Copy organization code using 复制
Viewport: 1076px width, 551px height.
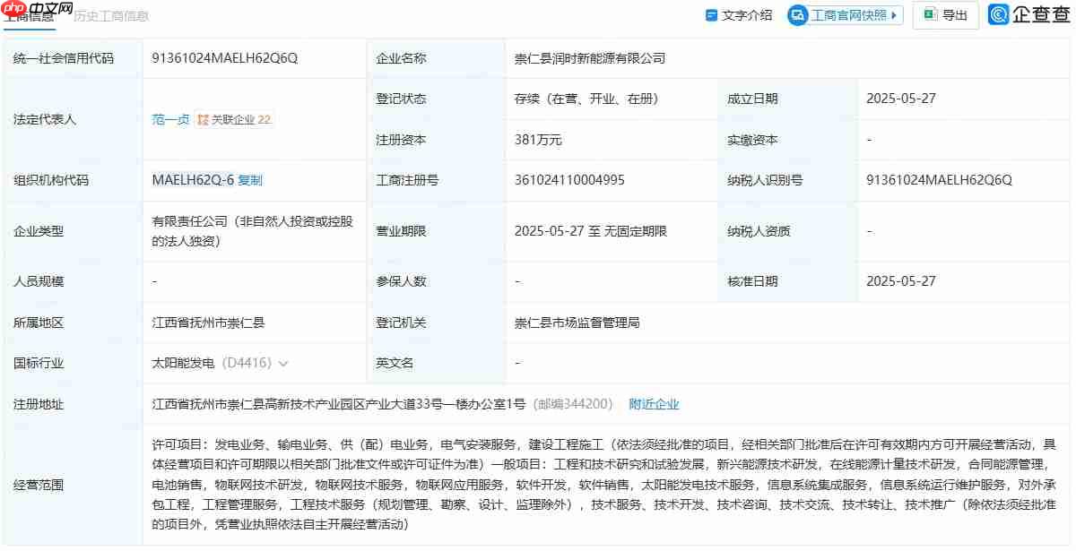250,179
